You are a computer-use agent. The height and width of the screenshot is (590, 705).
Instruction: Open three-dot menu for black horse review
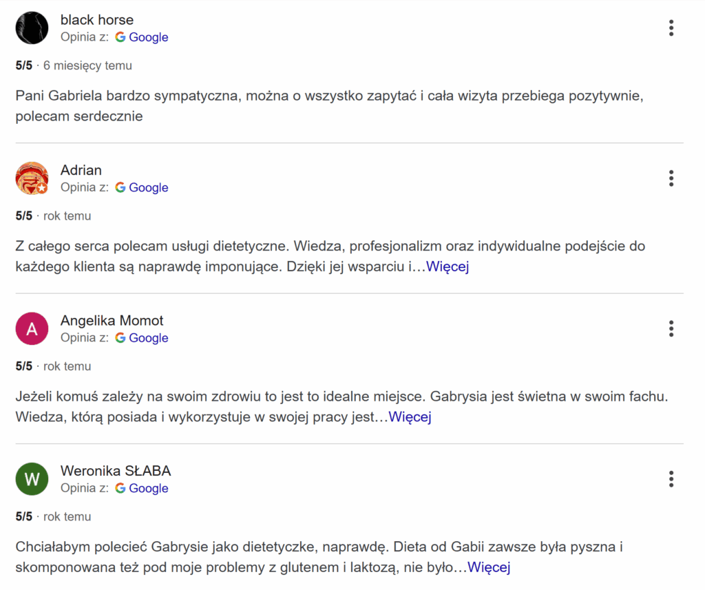click(x=671, y=28)
